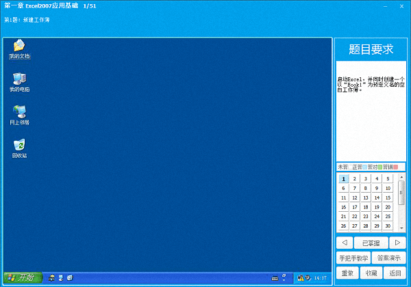Jump to question number 11
The height and width of the screenshot is (287, 411).
click(343, 198)
